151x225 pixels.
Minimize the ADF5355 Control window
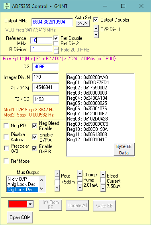(x=105, y=6)
